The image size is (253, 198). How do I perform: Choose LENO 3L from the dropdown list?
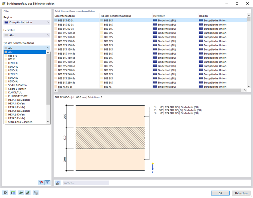point(25,63)
